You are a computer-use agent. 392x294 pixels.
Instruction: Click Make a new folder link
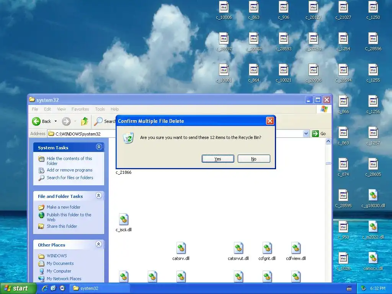coord(64,207)
